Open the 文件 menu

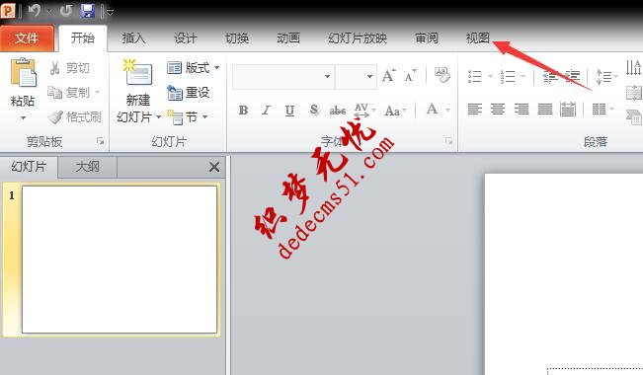[x=27, y=38]
